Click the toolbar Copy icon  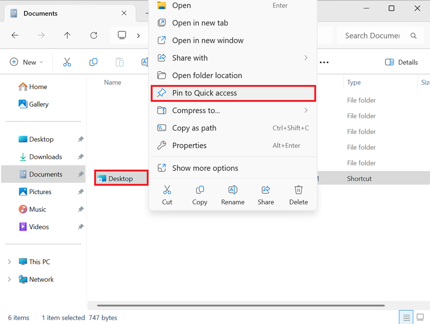(x=93, y=62)
